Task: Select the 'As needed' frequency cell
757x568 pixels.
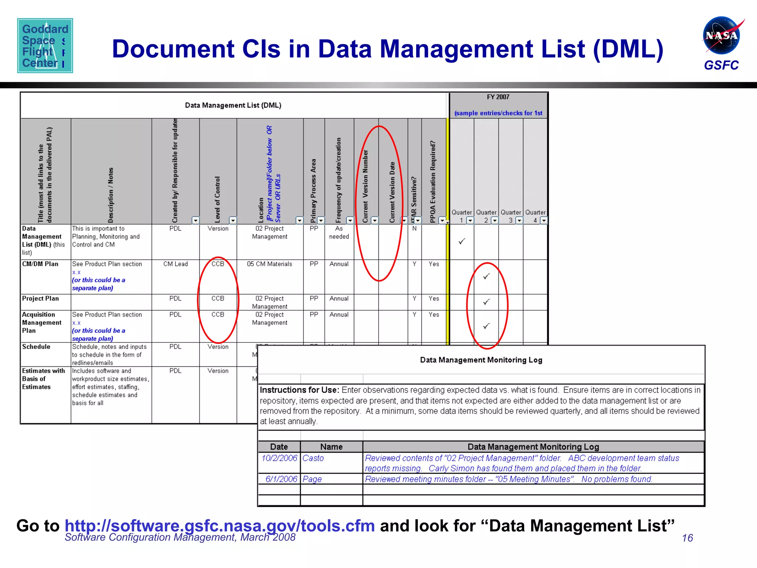Action: pyautogui.click(x=339, y=242)
